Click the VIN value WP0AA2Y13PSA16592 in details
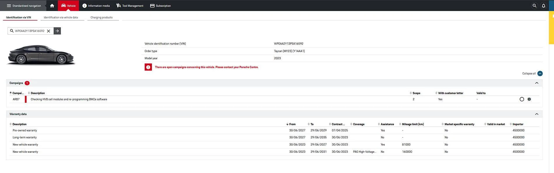Screen dimensions: 554x173 289,44
